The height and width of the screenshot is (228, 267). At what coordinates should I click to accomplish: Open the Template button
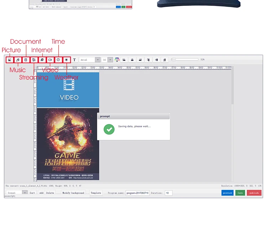96,193
